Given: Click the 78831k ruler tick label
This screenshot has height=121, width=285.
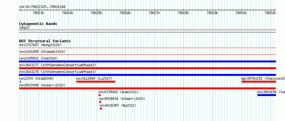Looking at the screenshot, I should coord(270,13).
